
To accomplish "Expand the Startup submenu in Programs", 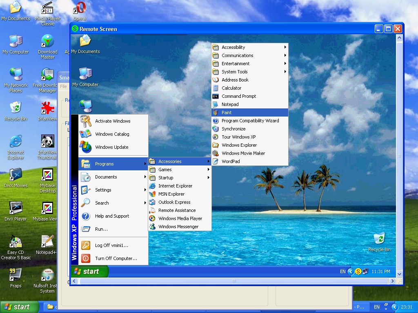I will pyautogui.click(x=180, y=178).
